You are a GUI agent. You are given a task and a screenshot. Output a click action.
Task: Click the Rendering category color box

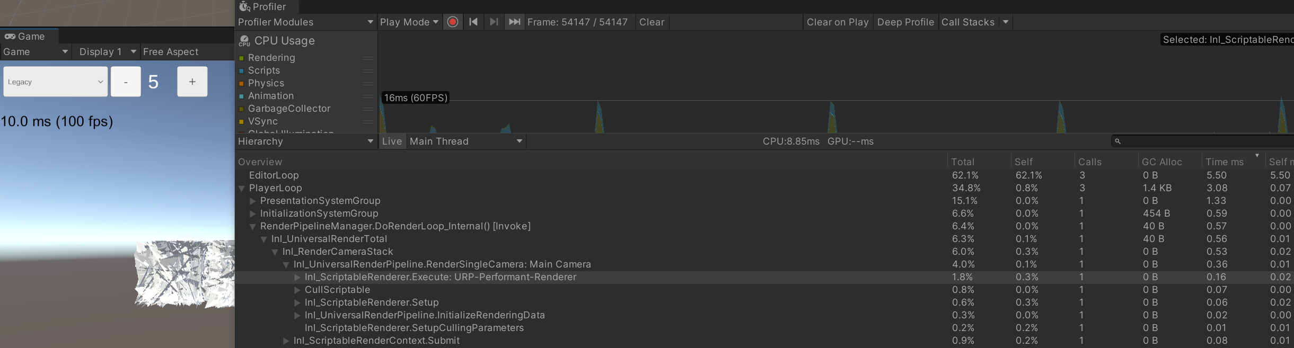[x=242, y=58]
